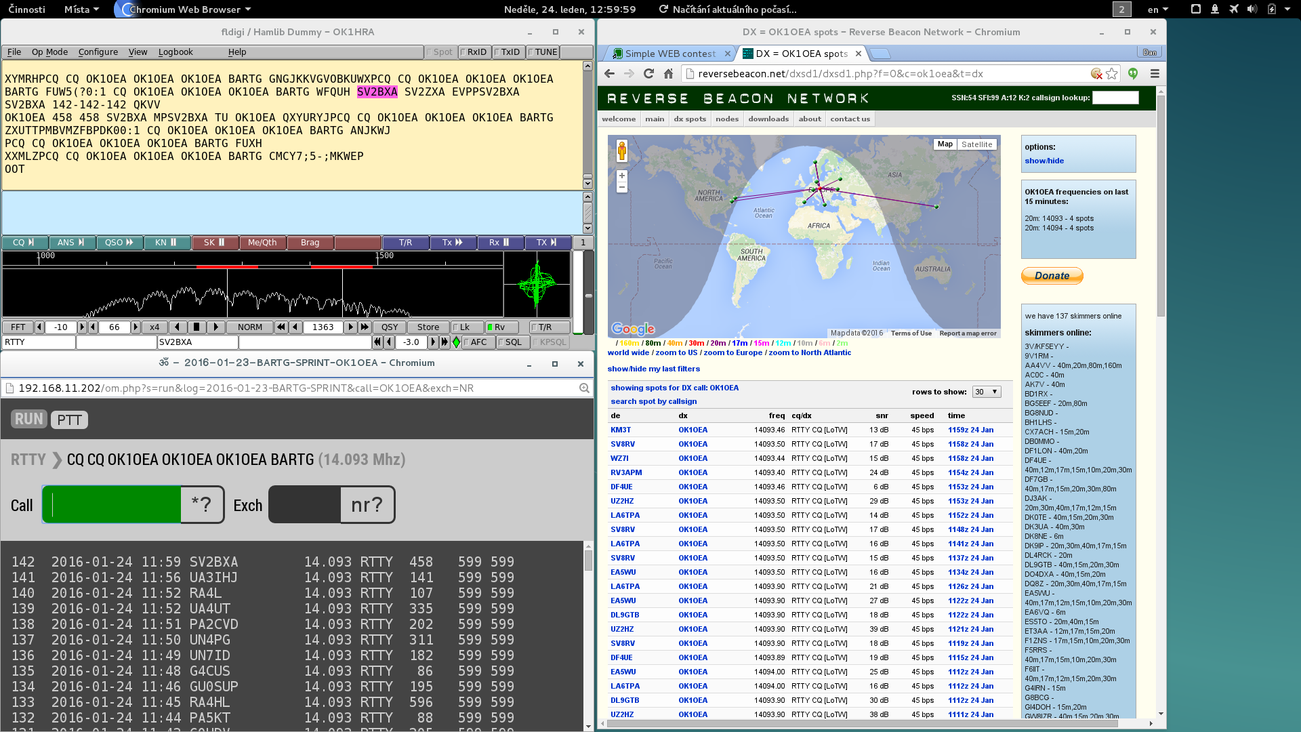Close the DX = OK1OEA spots tab
This screenshot has height=732, width=1301.
point(859,54)
